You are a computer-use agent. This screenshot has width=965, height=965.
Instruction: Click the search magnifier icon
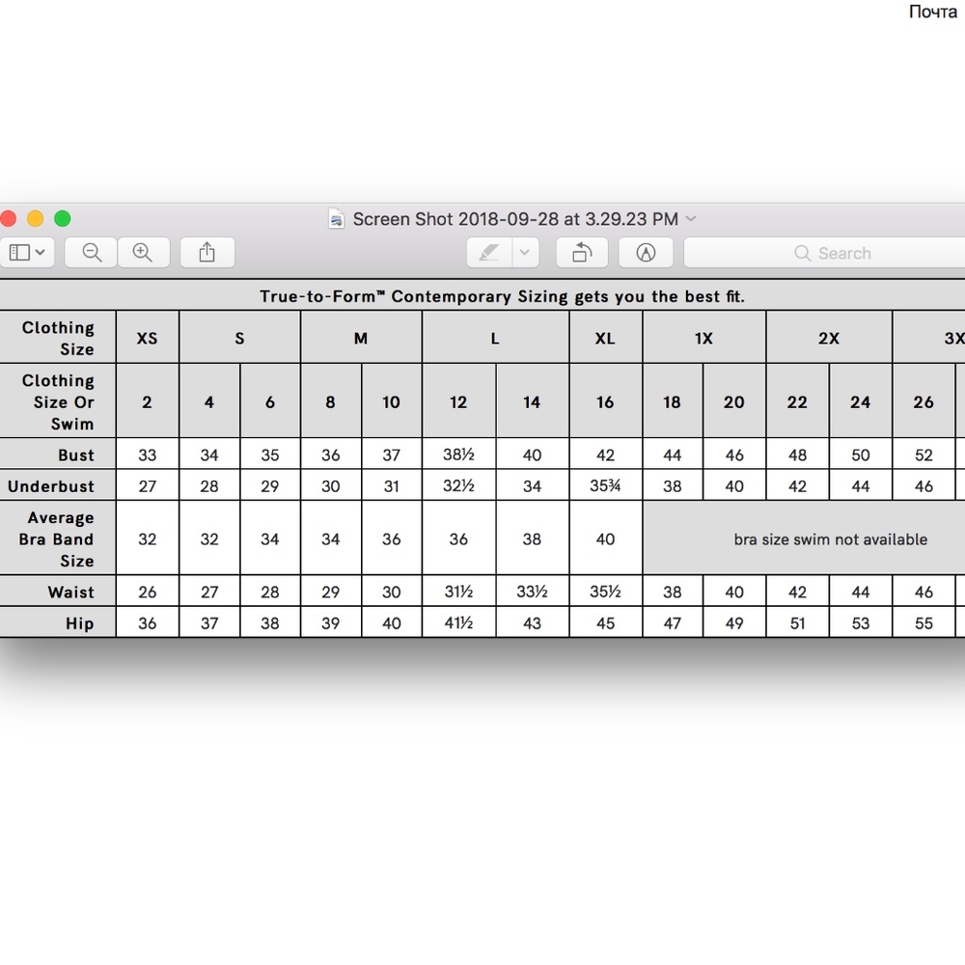click(802, 253)
